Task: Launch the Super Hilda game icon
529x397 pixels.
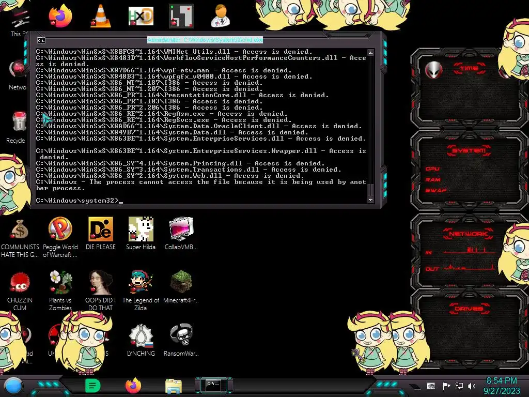Action: coord(141,234)
